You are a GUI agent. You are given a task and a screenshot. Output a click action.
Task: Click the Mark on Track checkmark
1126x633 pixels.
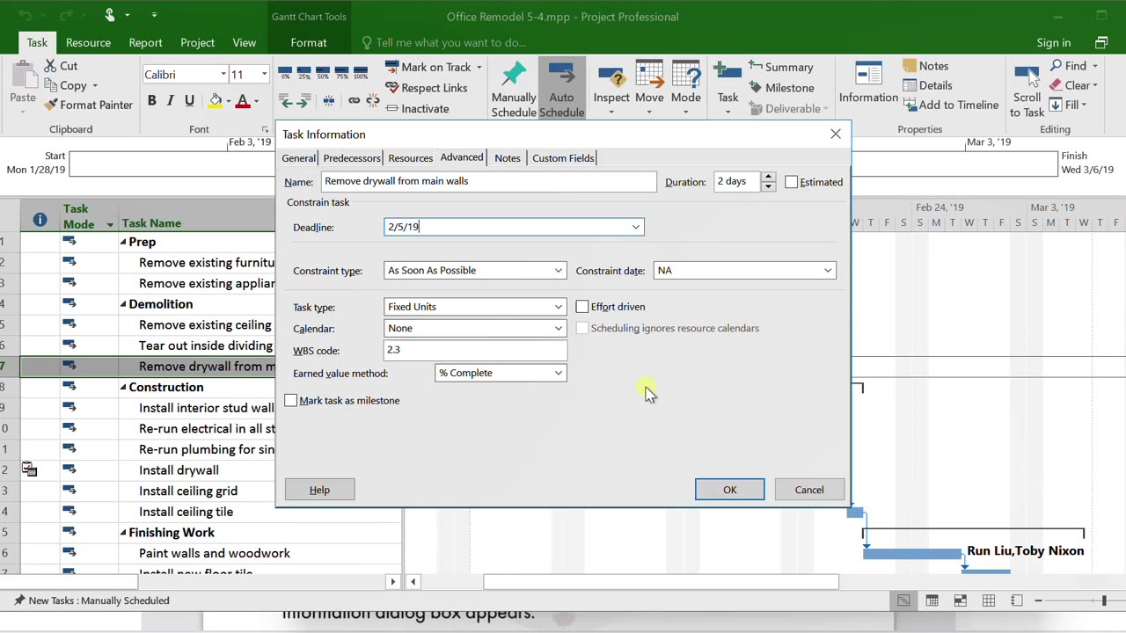pos(392,67)
